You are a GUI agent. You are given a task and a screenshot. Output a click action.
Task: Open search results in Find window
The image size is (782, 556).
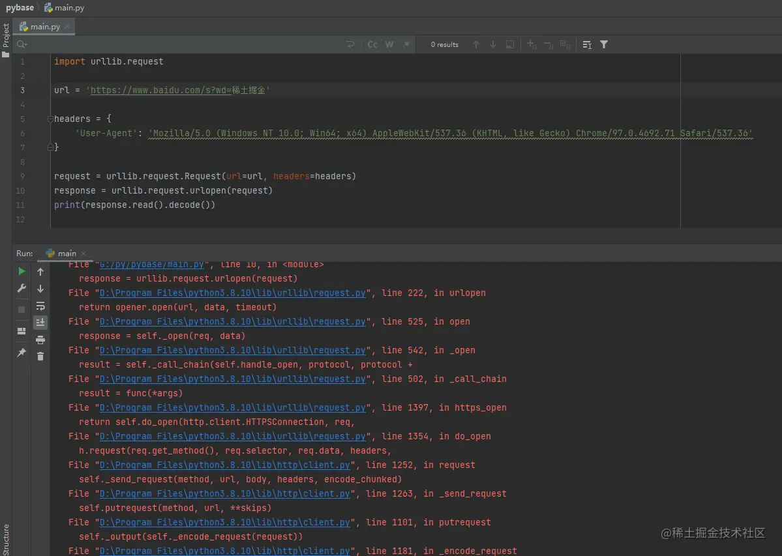[587, 45]
